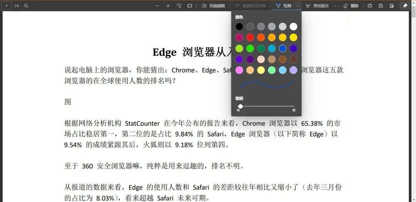Pick the white color swatch
Screen dimensions: 416x202
tap(294, 27)
